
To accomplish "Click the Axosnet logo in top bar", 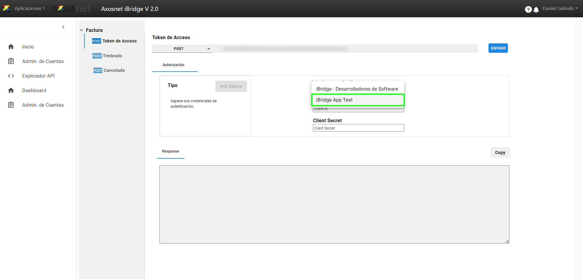I will click(x=71, y=8).
